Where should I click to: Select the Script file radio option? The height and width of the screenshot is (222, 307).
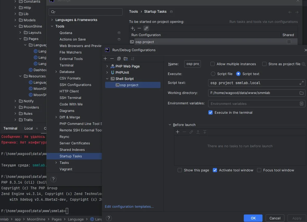point(213,74)
